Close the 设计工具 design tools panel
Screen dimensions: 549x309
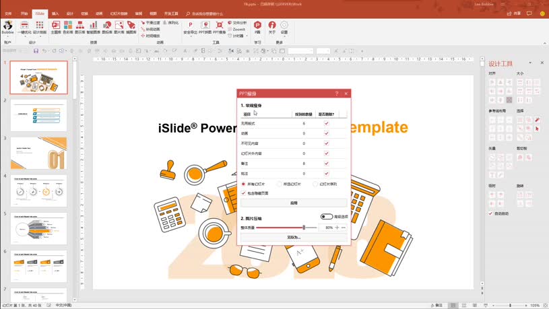pos(542,63)
